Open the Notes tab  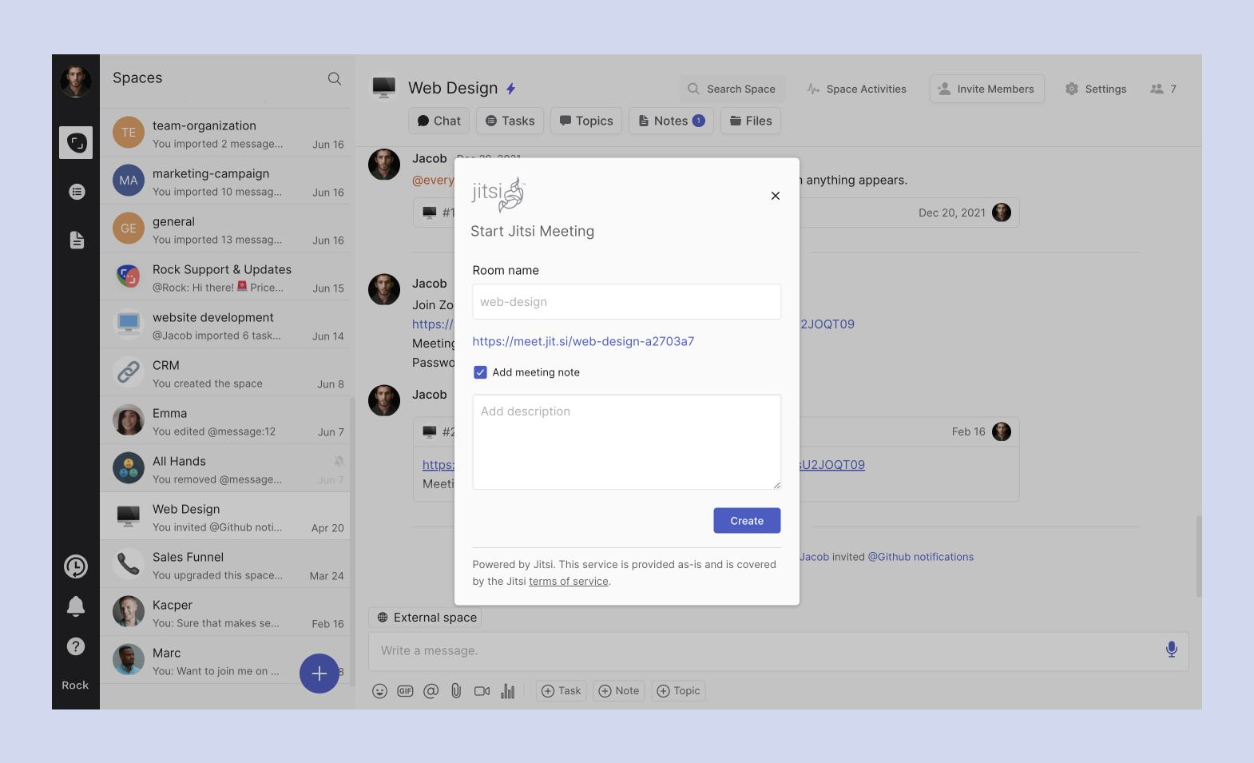tap(671, 121)
